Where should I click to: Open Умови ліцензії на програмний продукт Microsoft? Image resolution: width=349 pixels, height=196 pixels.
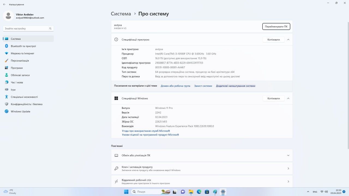[x=151, y=135]
